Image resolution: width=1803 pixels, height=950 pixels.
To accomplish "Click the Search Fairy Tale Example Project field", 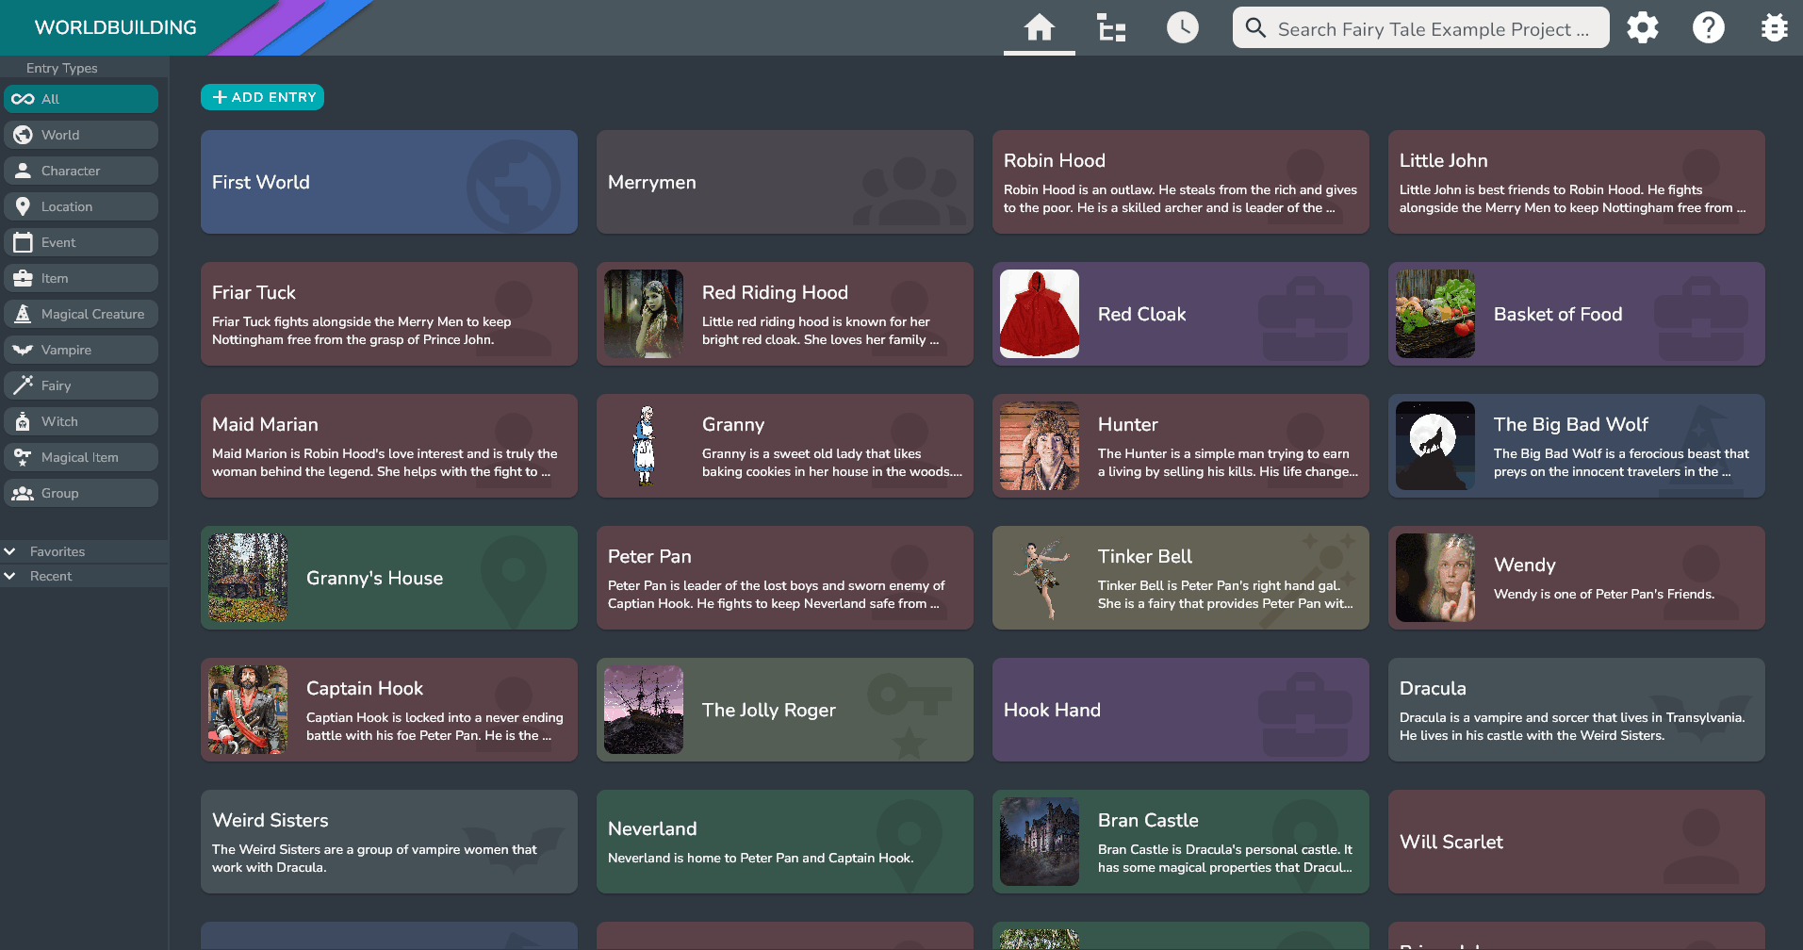I will pos(1420,27).
